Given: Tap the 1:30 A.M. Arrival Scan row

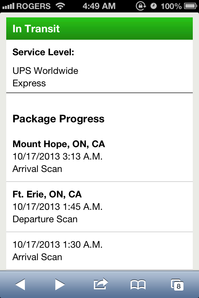Looking at the screenshot, I should [x=99, y=251].
